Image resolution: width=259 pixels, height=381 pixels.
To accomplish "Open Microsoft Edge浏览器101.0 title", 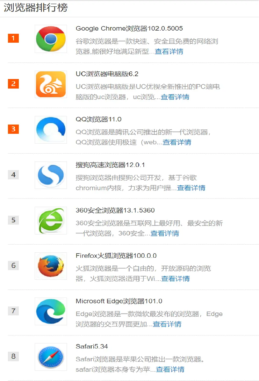I will (x=119, y=301).
